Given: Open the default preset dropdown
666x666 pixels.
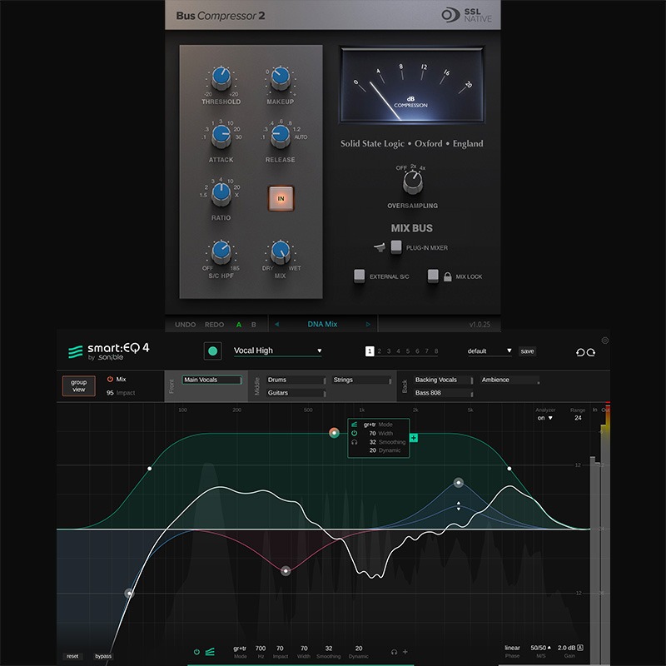Looking at the screenshot, I should (x=490, y=350).
